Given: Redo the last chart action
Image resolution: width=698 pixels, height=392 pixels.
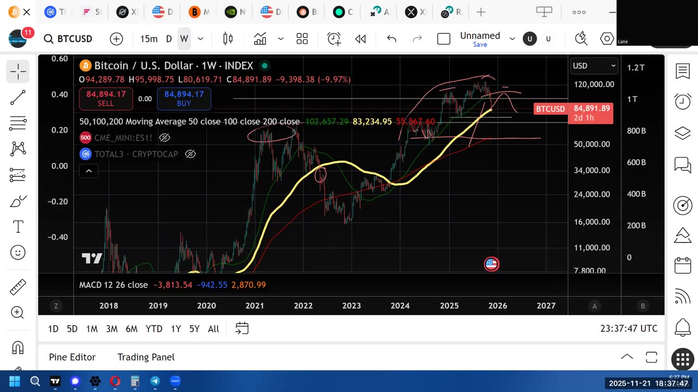Looking at the screenshot, I should (417, 39).
